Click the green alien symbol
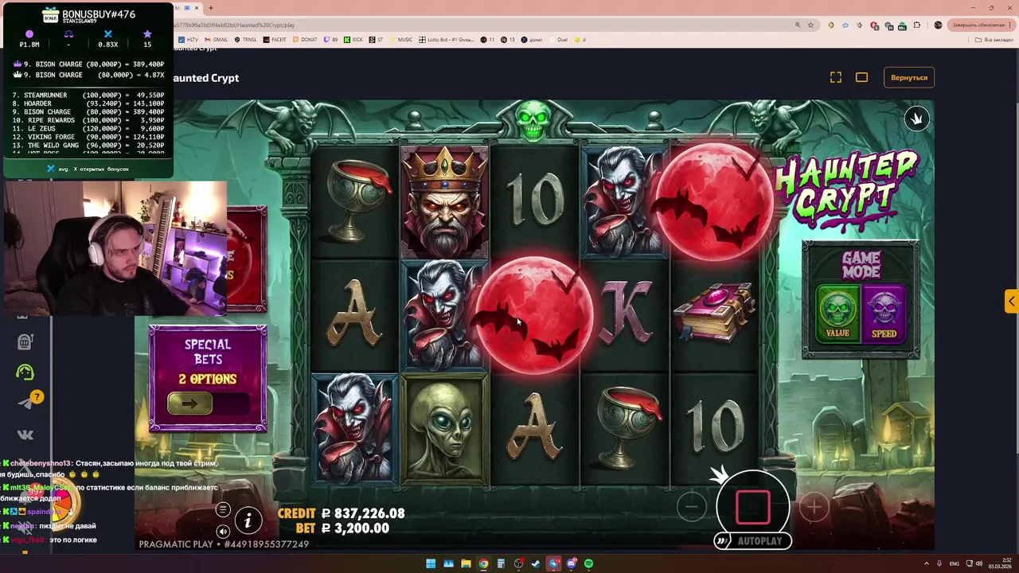Viewport: 1019px width, 573px height. pos(444,430)
